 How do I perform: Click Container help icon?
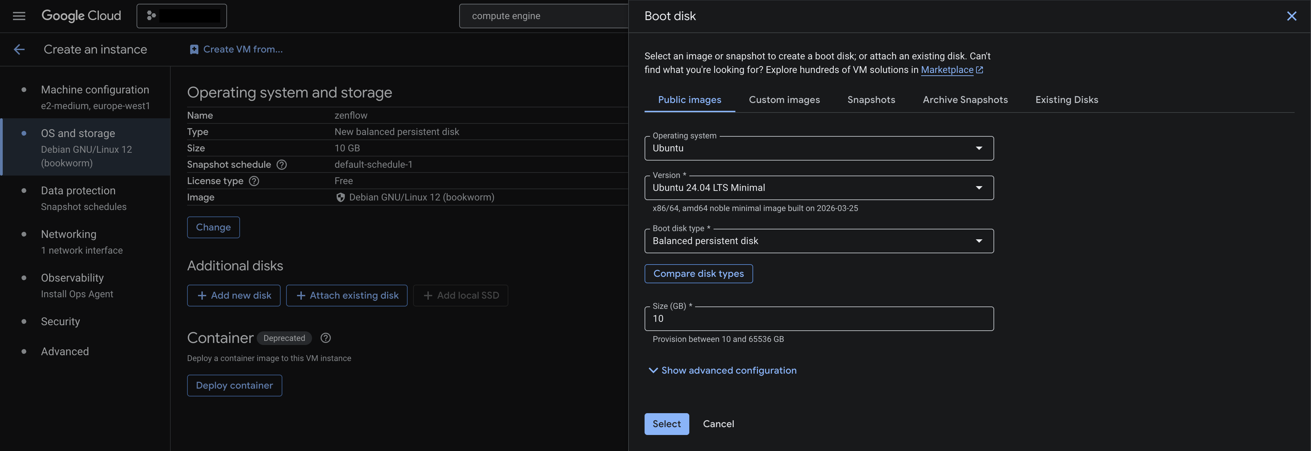(x=326, y=338)
